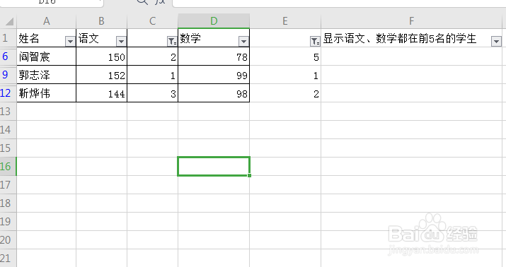This screenshot has width=506, height=267.
Task: Click the 语文 score 150
Action: coord(101,57)
